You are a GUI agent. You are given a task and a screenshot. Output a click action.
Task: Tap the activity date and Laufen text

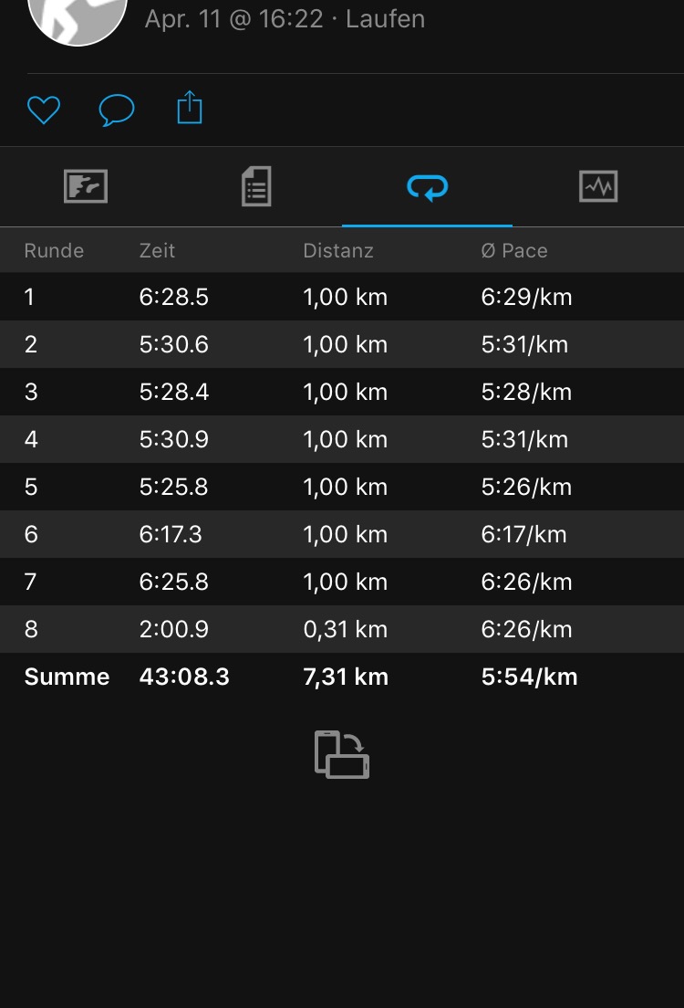pyautogui.click(x=285, y=18)
